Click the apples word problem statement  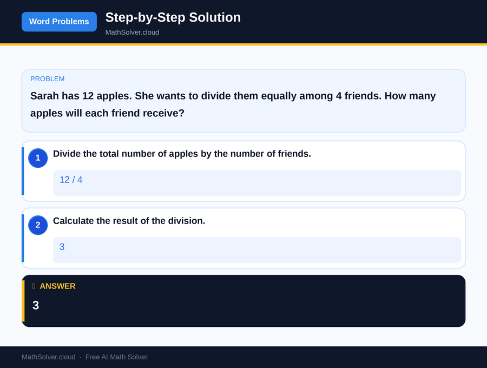pos(233,104)
